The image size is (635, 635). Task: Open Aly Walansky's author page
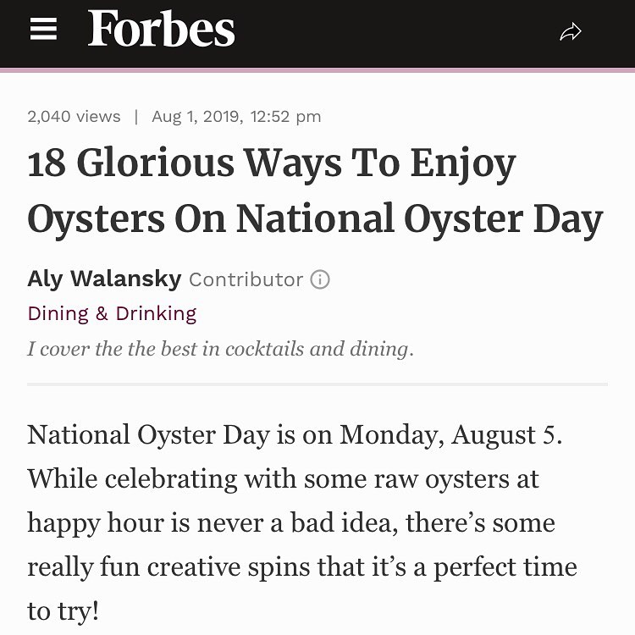click(x=104, y=279)
